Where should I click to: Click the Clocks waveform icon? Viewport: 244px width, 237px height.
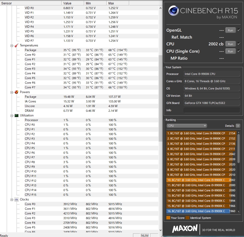point(17,200)
